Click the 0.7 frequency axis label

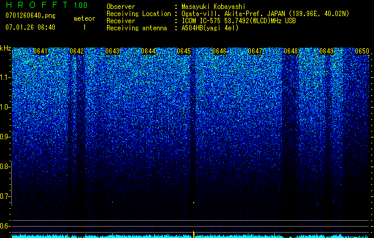(4, 196)
